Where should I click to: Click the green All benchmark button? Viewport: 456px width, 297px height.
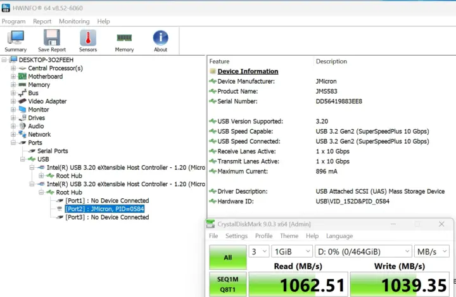pyautogui.click(x=228, y=257)
